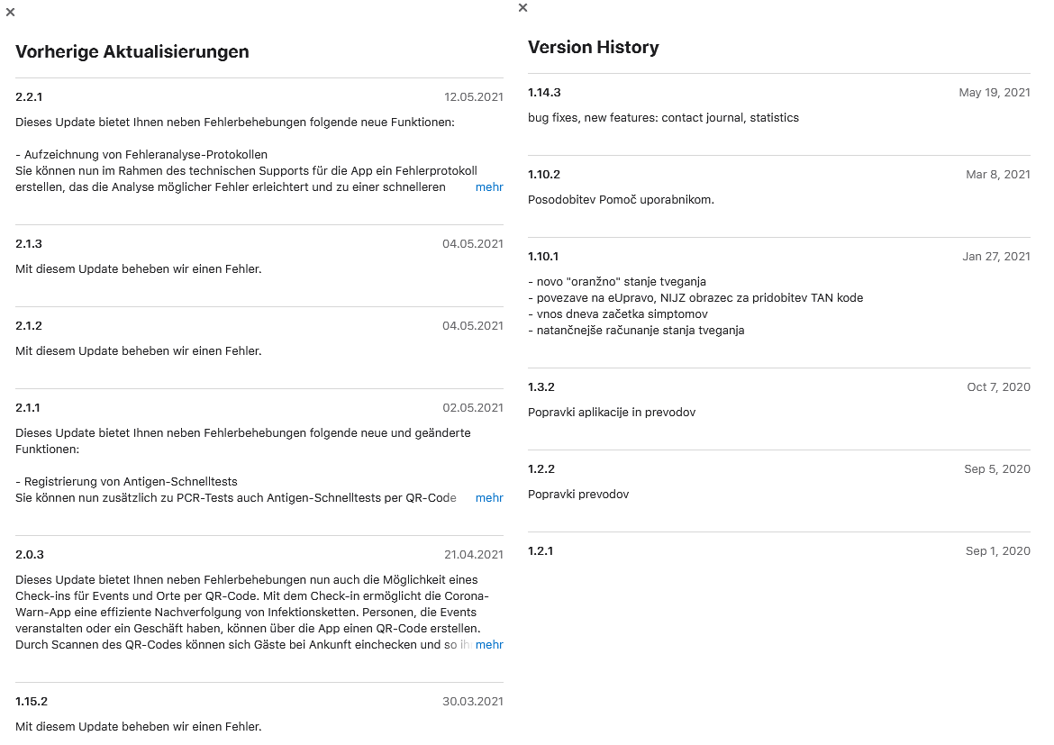Image resolution: width=1054 pixels, height=745 pixels.
Task: Expand "mehr" for version 2.2.1 notes
Action: pos(489,187)
